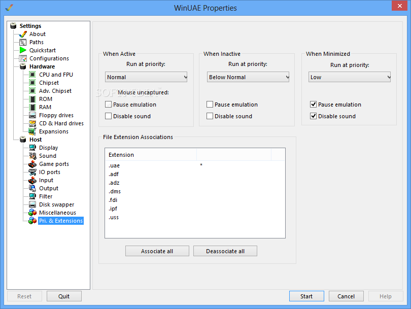Select the .ipf extension row

click(195, 209)
